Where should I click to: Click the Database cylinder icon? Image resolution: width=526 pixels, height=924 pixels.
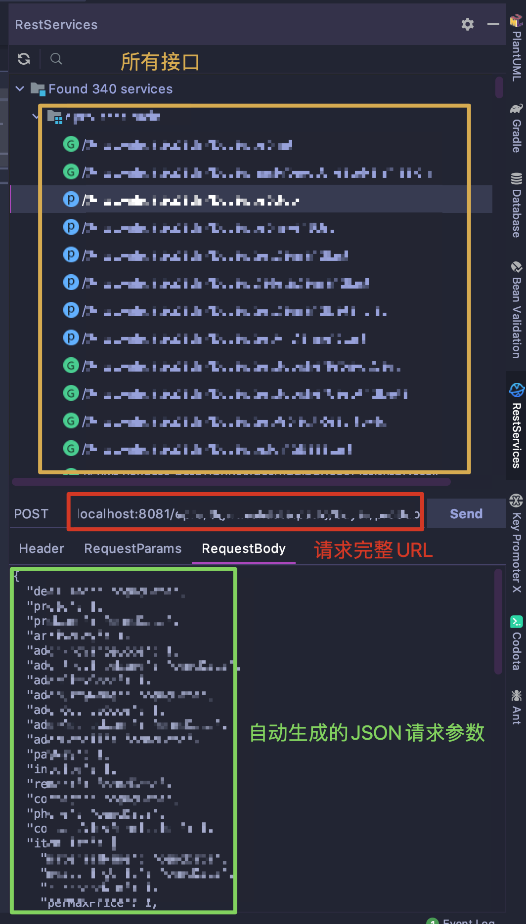[517, 178]
